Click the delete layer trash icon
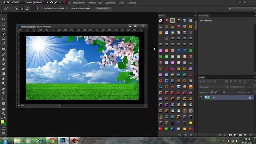This screenshot has height=144, width=256. pos(250,135)
